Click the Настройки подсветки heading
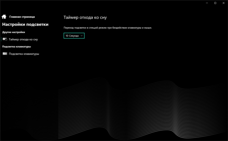The width and height of the screenshot is (228, 141). (x=25, y=24)
